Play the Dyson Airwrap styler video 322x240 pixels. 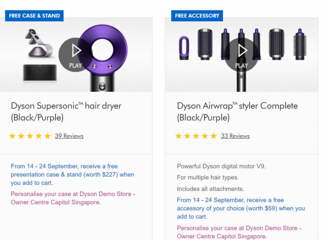(242, 54)
